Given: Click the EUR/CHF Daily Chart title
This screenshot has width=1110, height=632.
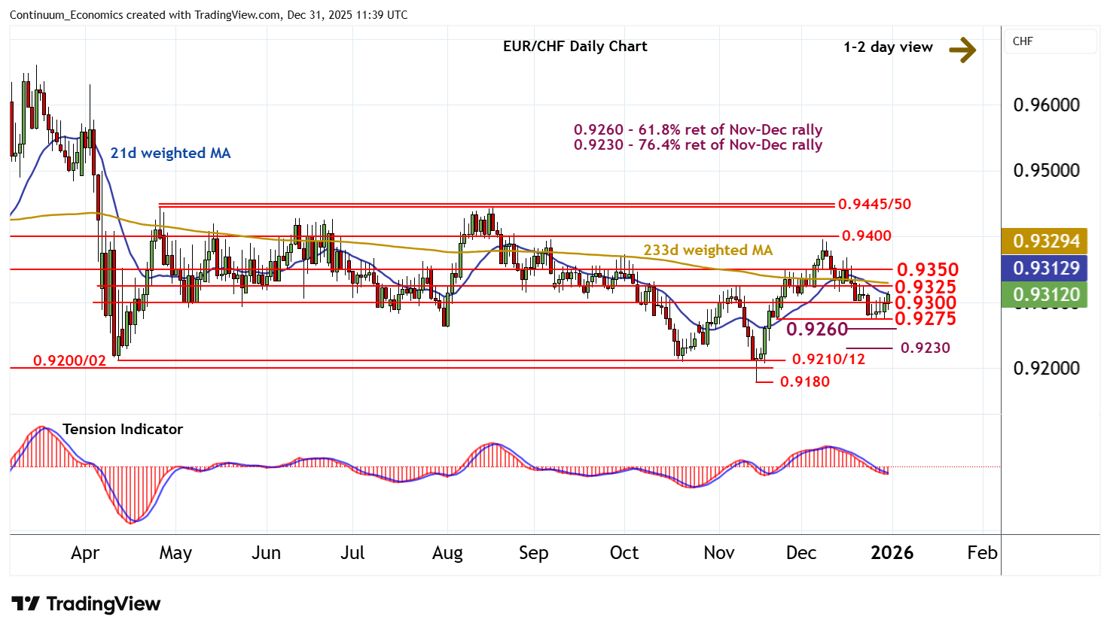Looking at the screenshot, I should (x=575, y=47).
